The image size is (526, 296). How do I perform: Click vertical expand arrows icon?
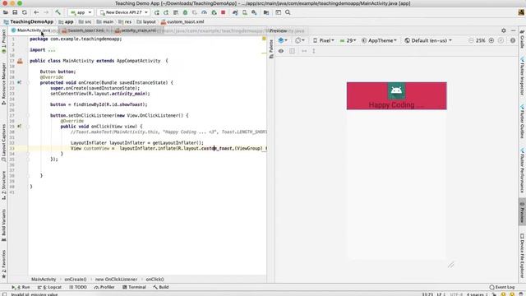click(x=314, y=51)
